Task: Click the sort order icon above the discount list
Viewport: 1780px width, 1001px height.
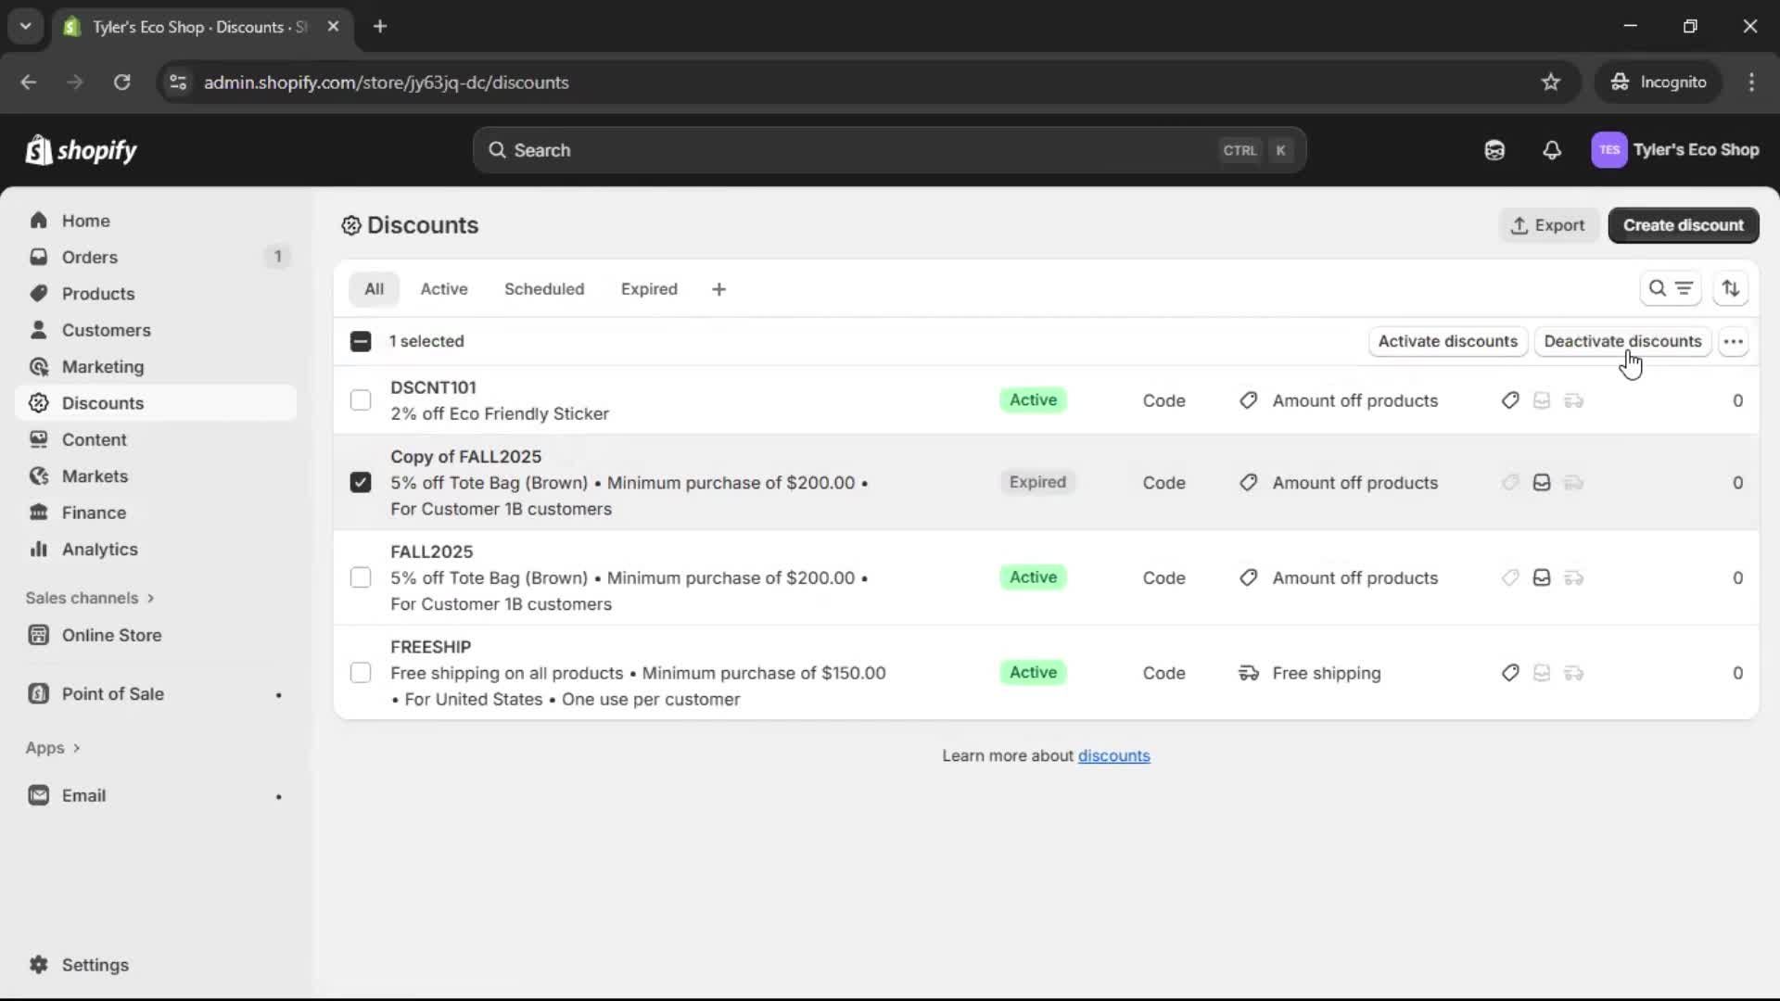Action: (1732, 288)
